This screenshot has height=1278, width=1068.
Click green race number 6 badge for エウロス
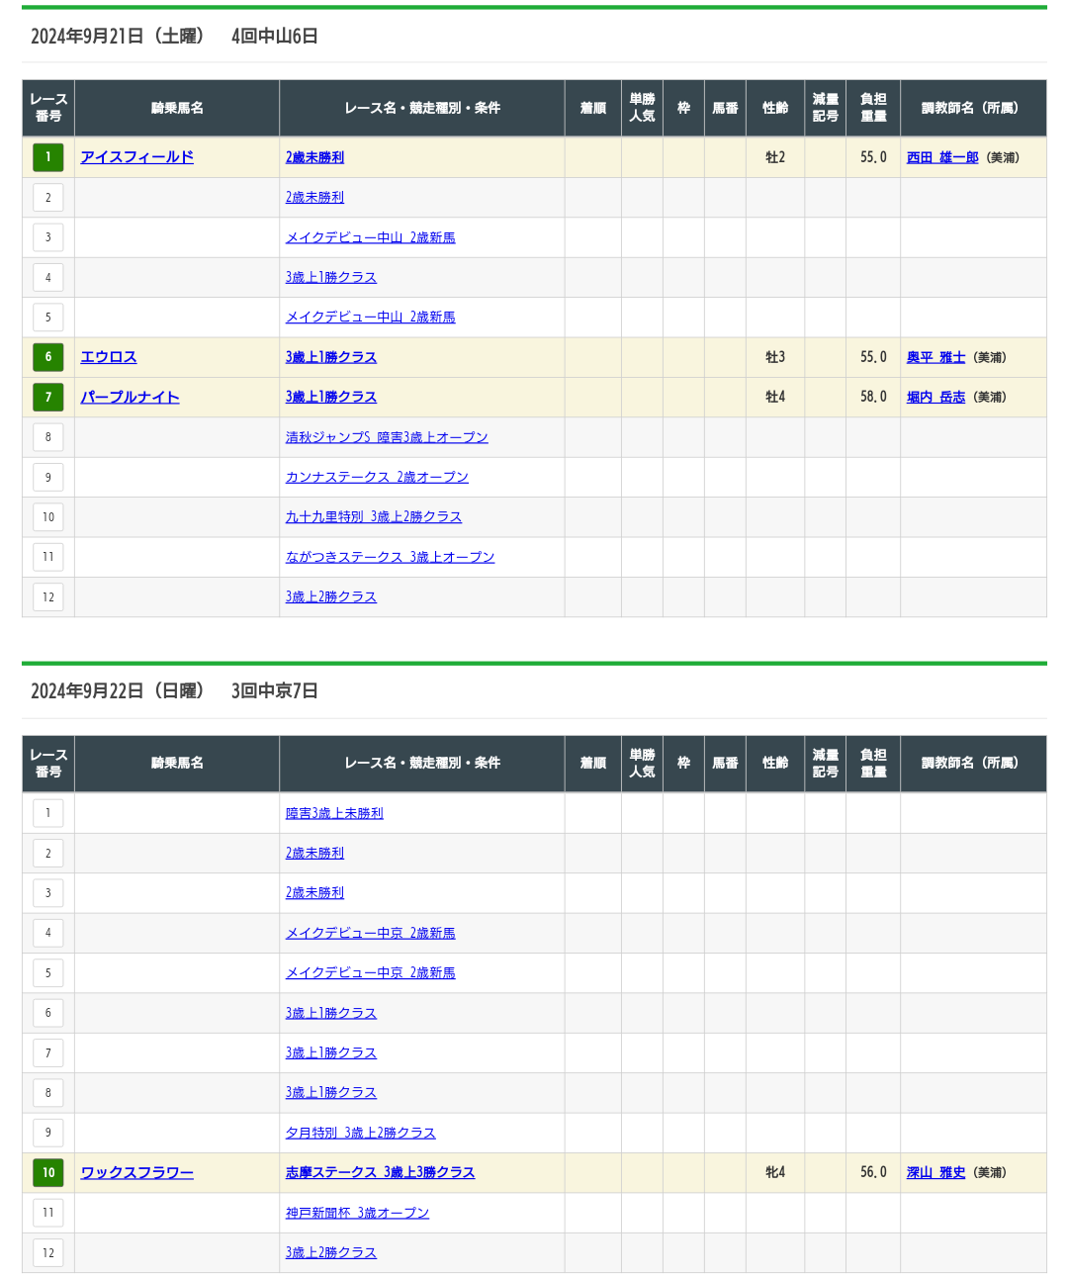pyautogui.click(x=48, y=357)
